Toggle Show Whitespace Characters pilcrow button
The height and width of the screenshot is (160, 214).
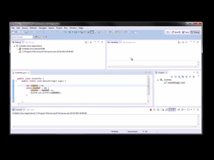(x=103, y=32)
